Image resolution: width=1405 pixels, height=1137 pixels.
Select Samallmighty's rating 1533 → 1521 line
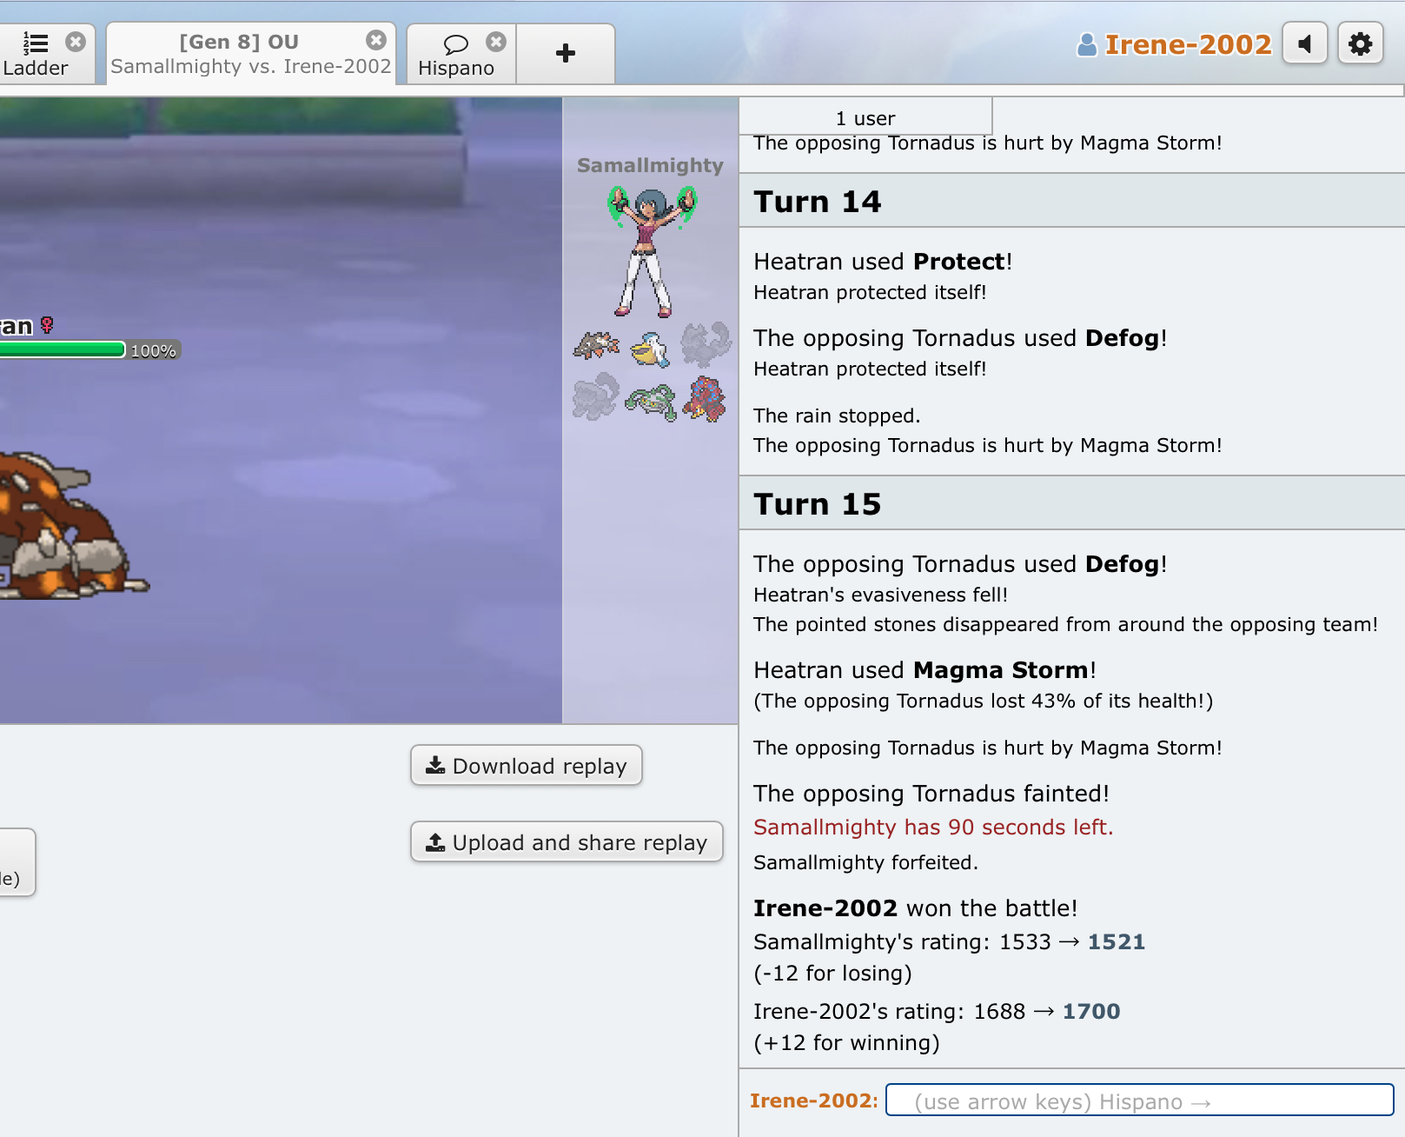pos(949,941)
